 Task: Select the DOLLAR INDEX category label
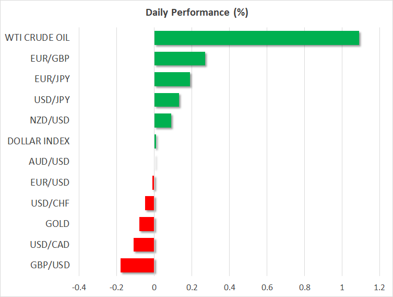pos(39,141)
